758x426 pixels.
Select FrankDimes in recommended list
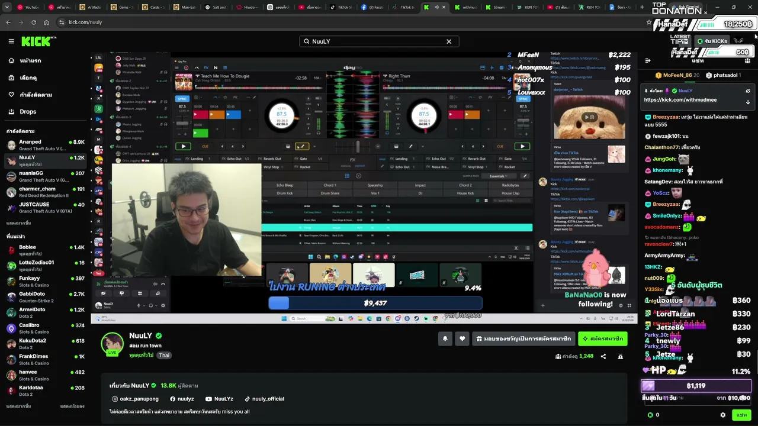tap(46, 359)
